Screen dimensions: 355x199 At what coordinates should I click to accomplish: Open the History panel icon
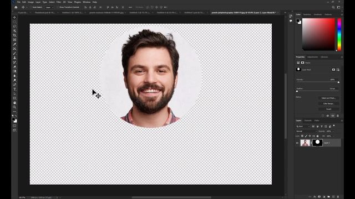pos(291,16)
